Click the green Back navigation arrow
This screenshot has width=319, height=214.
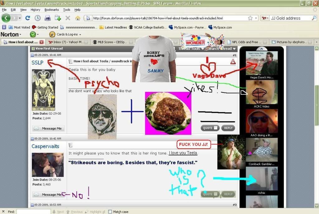point(7,18)
